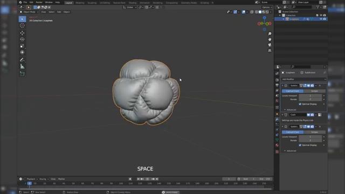Click the current frame marker on timeline

point(29,183)
